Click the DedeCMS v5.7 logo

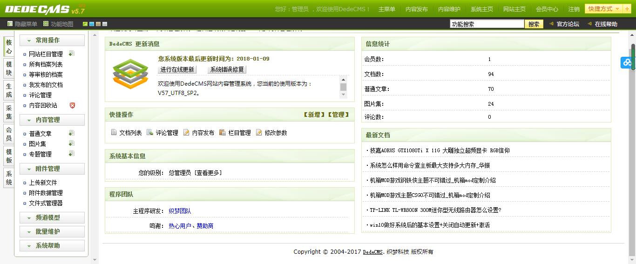coord(45,9)
